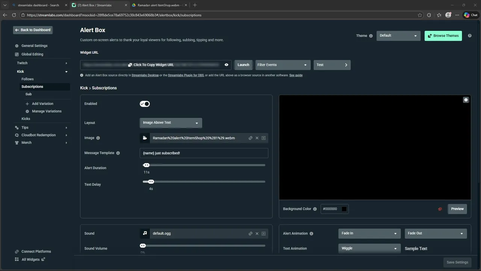Image resolution: width=481 pixels, height=271 pixels.
Task: Copy link icon for default.ogg sound
Action: click(x=250, y=233)
